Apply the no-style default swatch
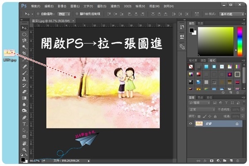249x166 pixels. coord(191,67)
